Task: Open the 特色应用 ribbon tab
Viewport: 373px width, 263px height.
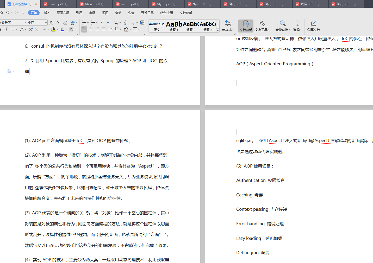Action: [167, 13]
